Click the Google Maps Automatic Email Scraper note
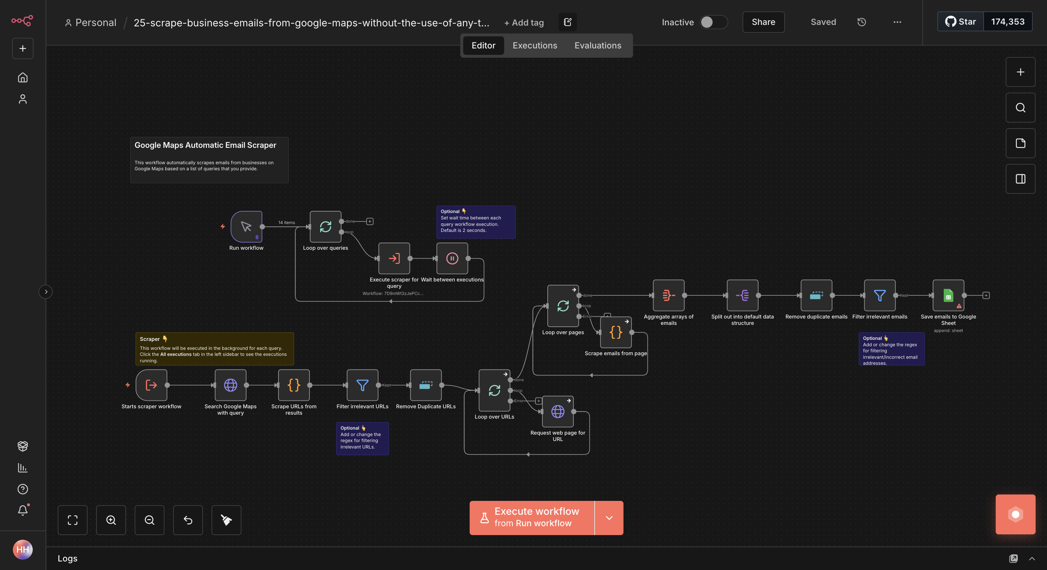Viewport: 1047px width, 570px height. [209, 159]
